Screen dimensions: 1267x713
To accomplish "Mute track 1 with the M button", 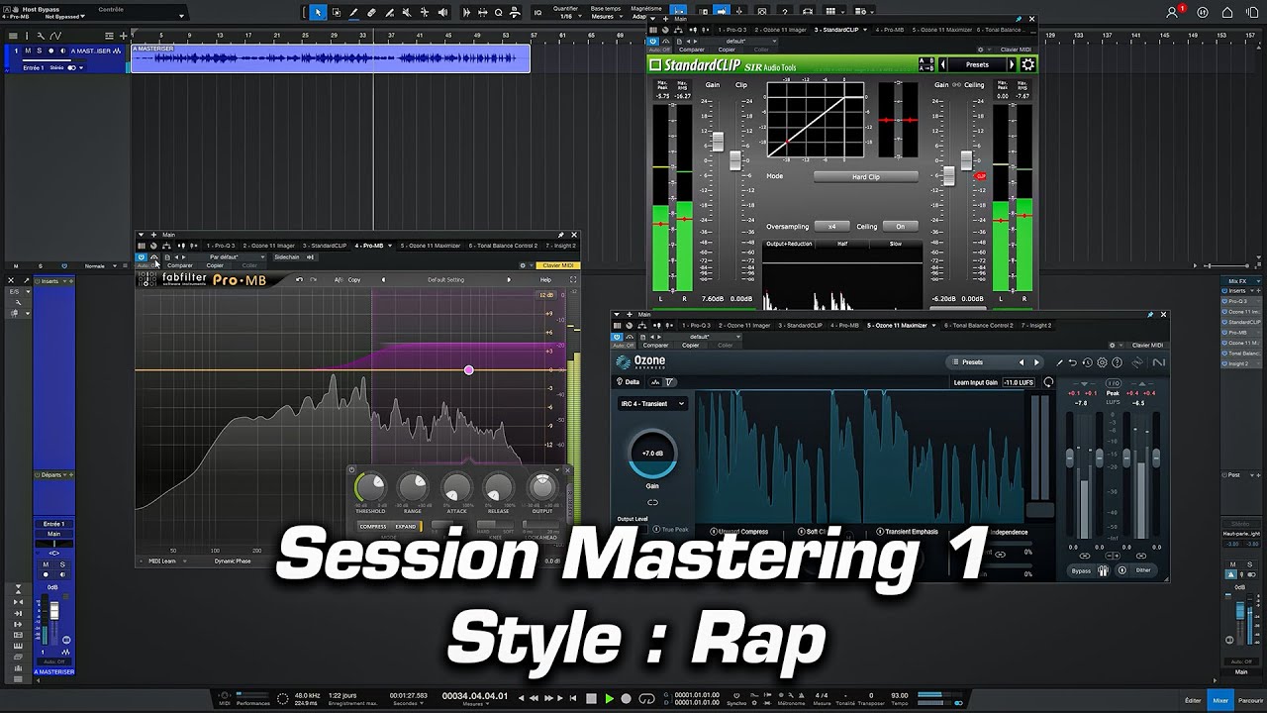I will coord(28,51).
